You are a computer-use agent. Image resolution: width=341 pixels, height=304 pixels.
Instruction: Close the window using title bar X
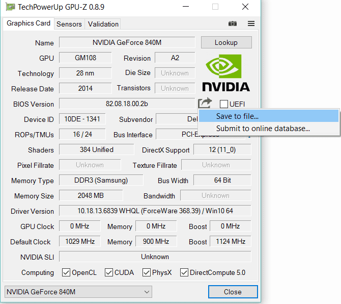[x=245, y=7]
